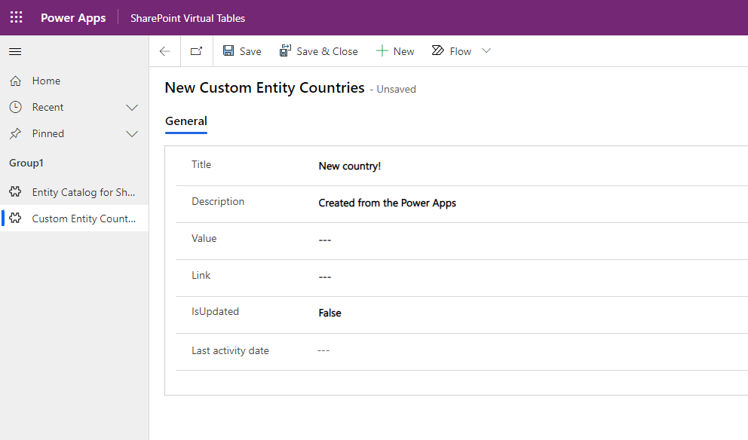Edit the Title field value
748x440 pixels.
coord(350,166)
